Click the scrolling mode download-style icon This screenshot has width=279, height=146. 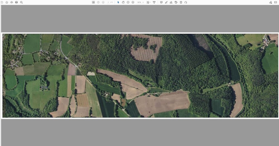coord(154,2)
